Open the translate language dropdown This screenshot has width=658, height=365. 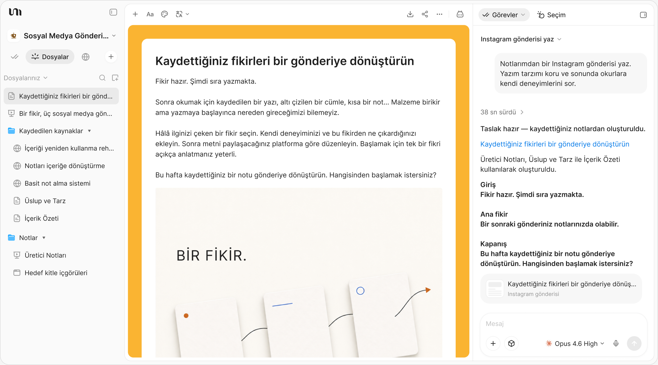coord(182,14)
